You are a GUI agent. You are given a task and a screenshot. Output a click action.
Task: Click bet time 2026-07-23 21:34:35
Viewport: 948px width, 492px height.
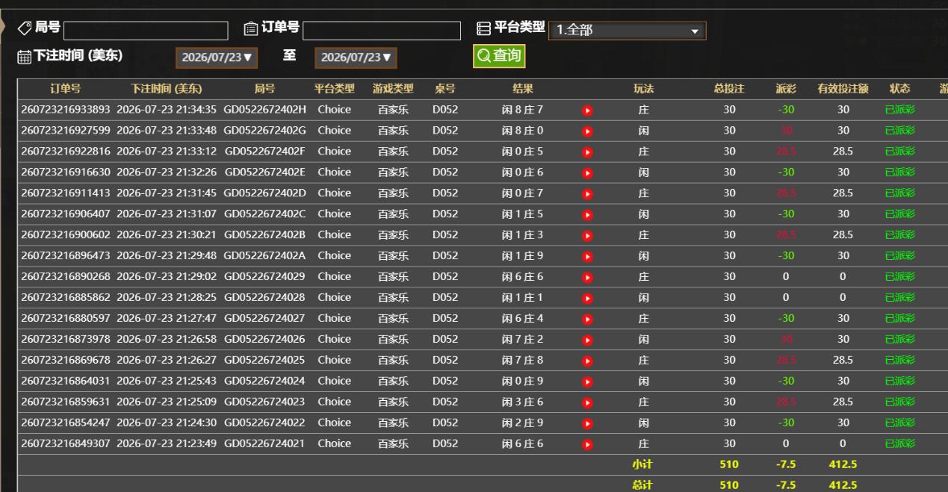[x=167, y=110]
